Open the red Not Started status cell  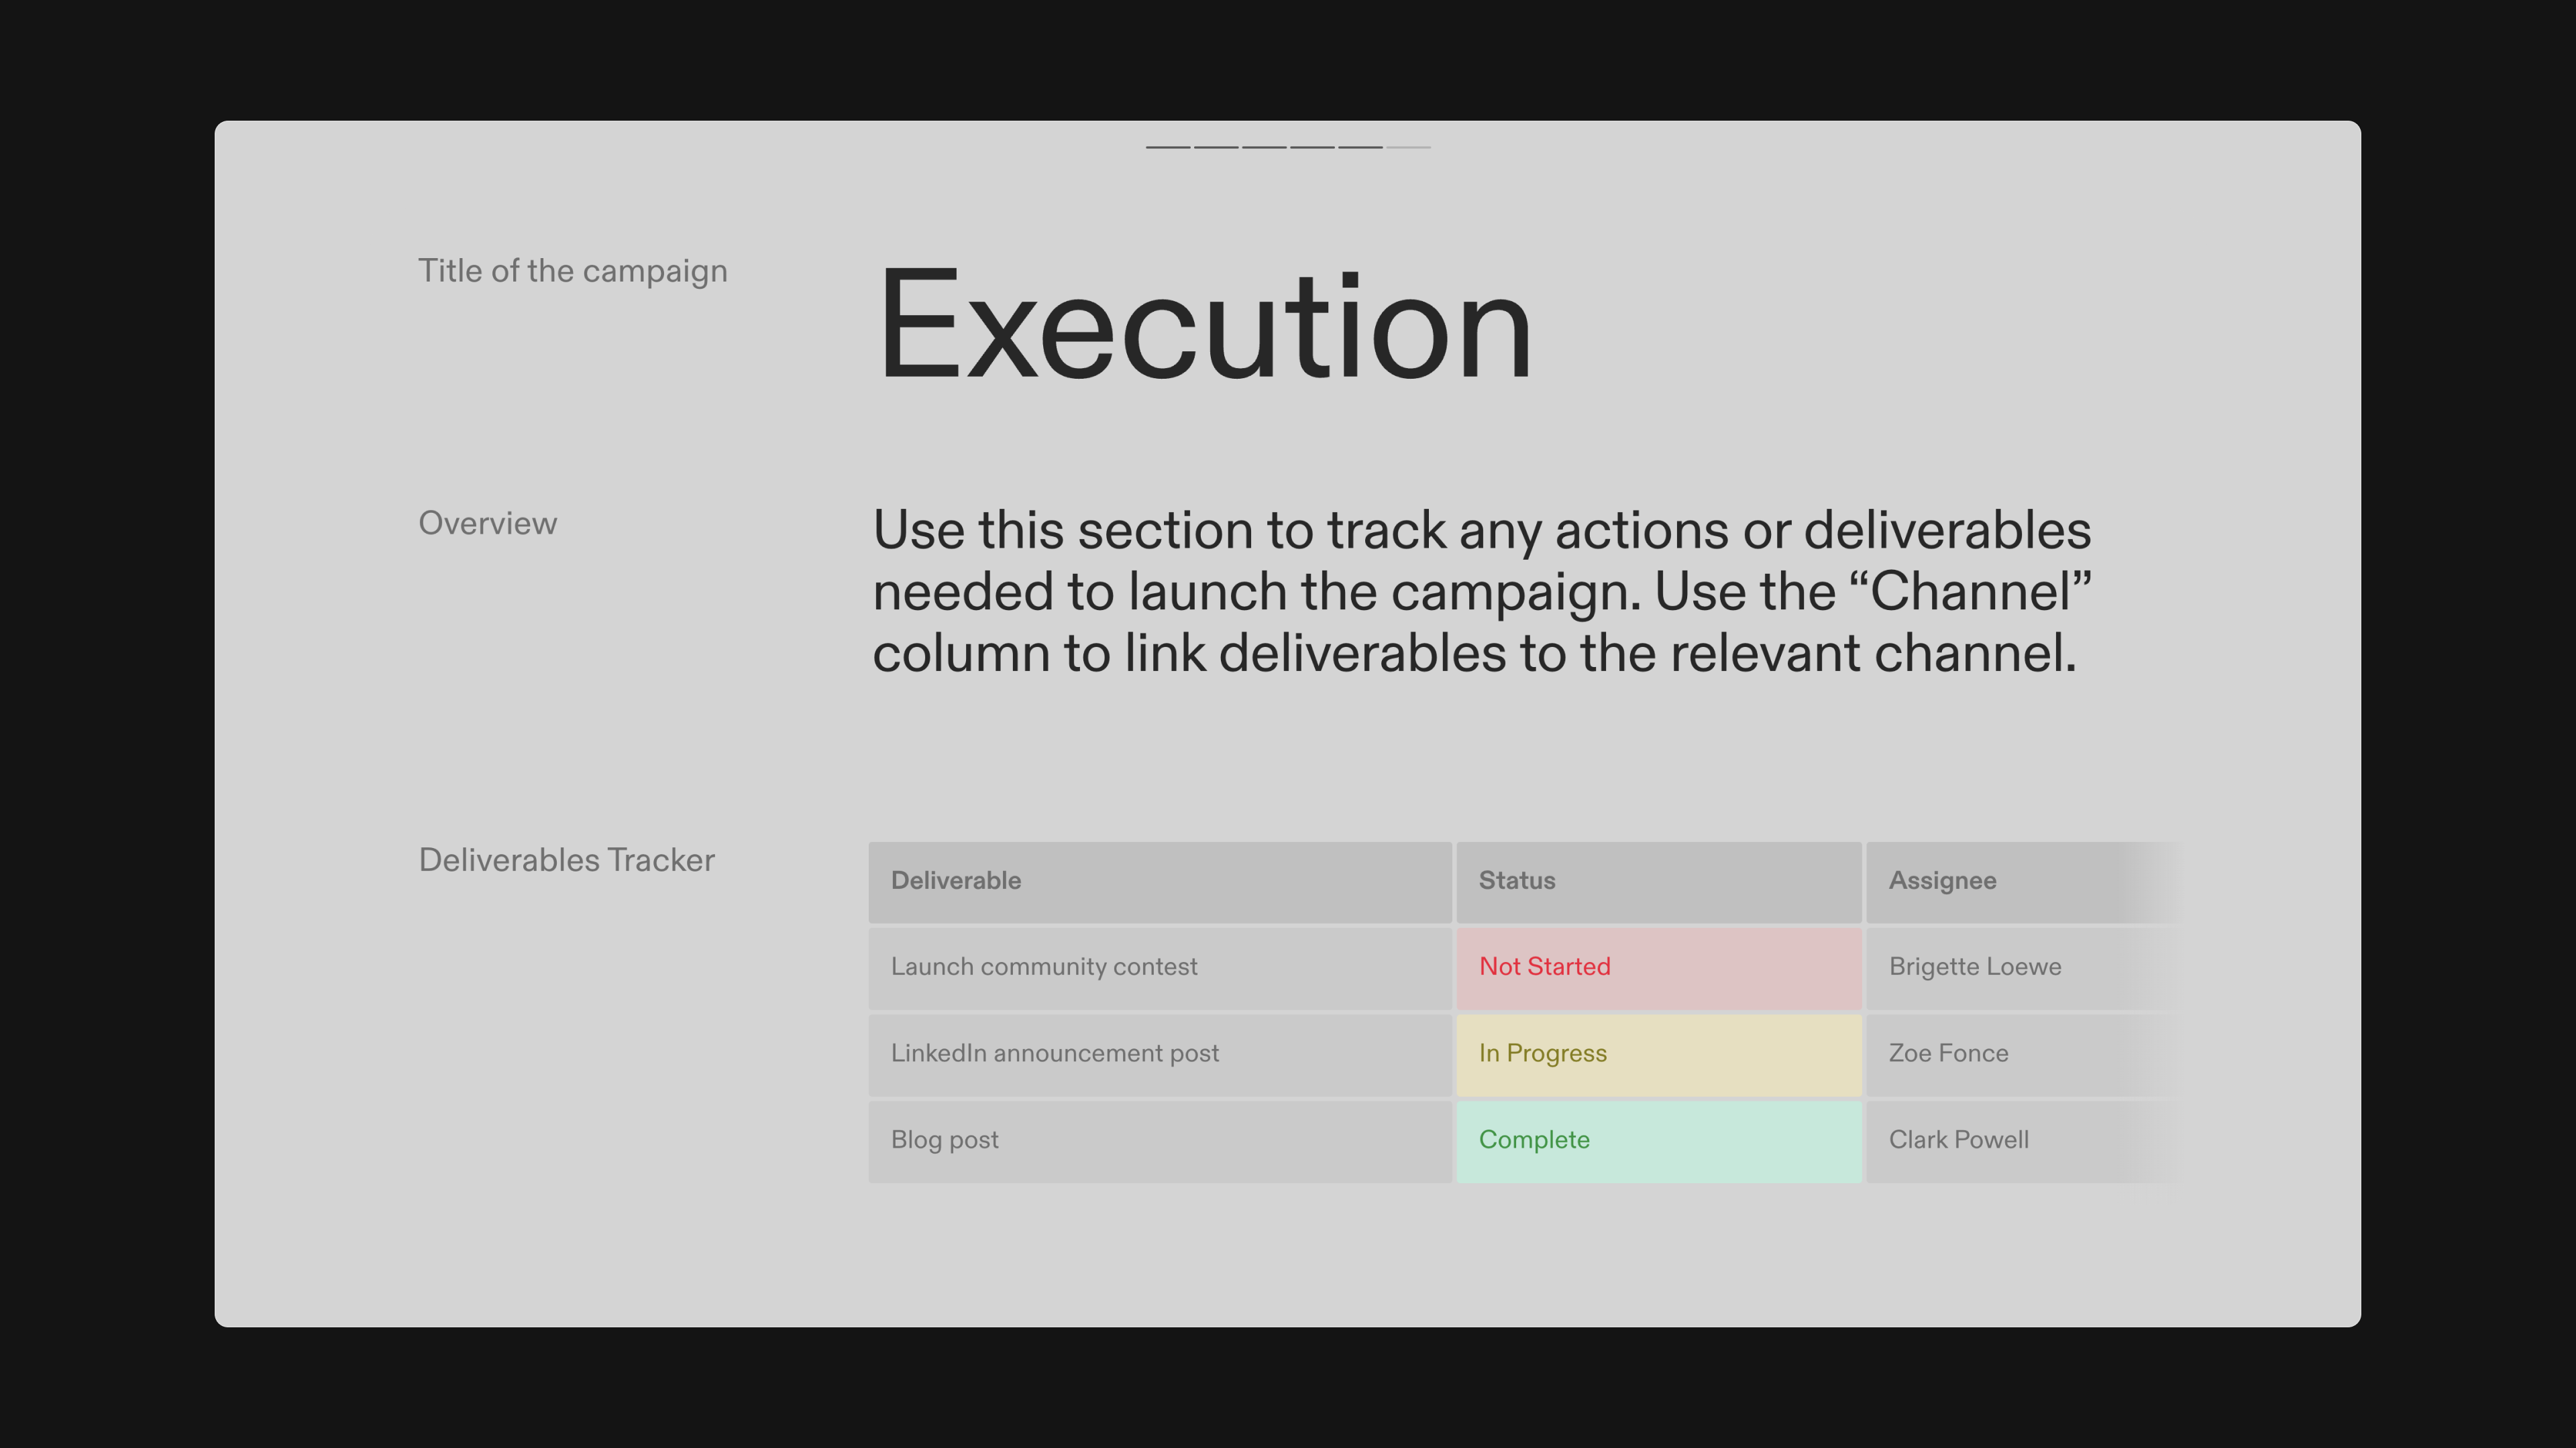coord(1658,967)
